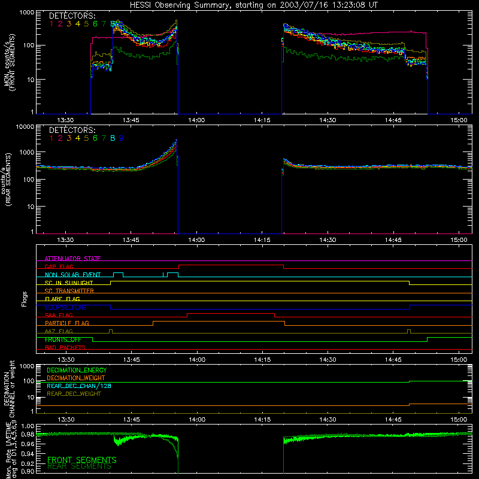Click the 100 y-axis label on decimation plot
The width and height of the screenshot is (479, 479).
point(29,381)
